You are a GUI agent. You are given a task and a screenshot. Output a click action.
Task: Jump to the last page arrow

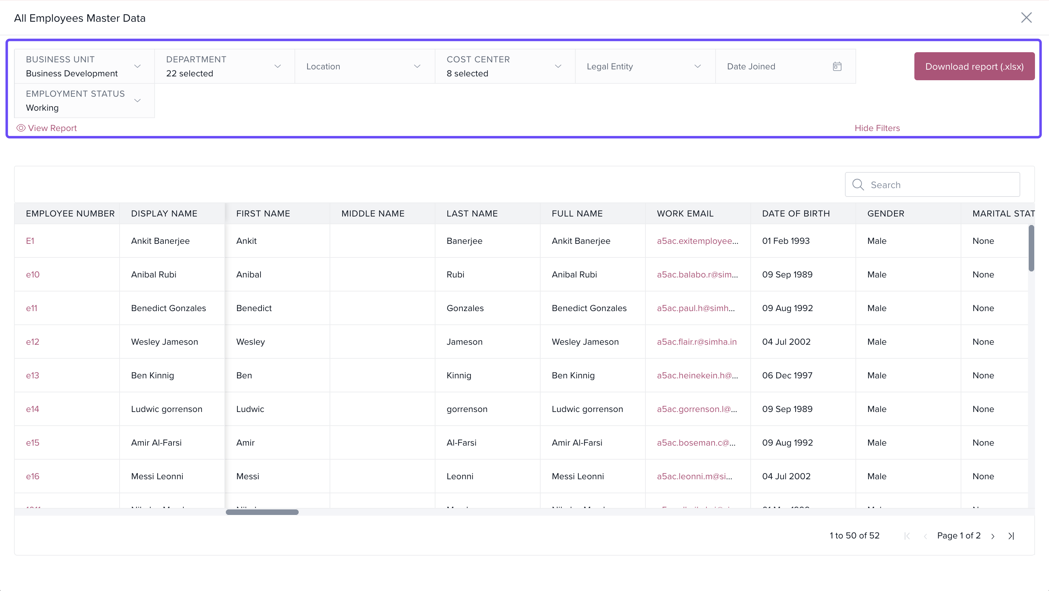point(1011,536)
